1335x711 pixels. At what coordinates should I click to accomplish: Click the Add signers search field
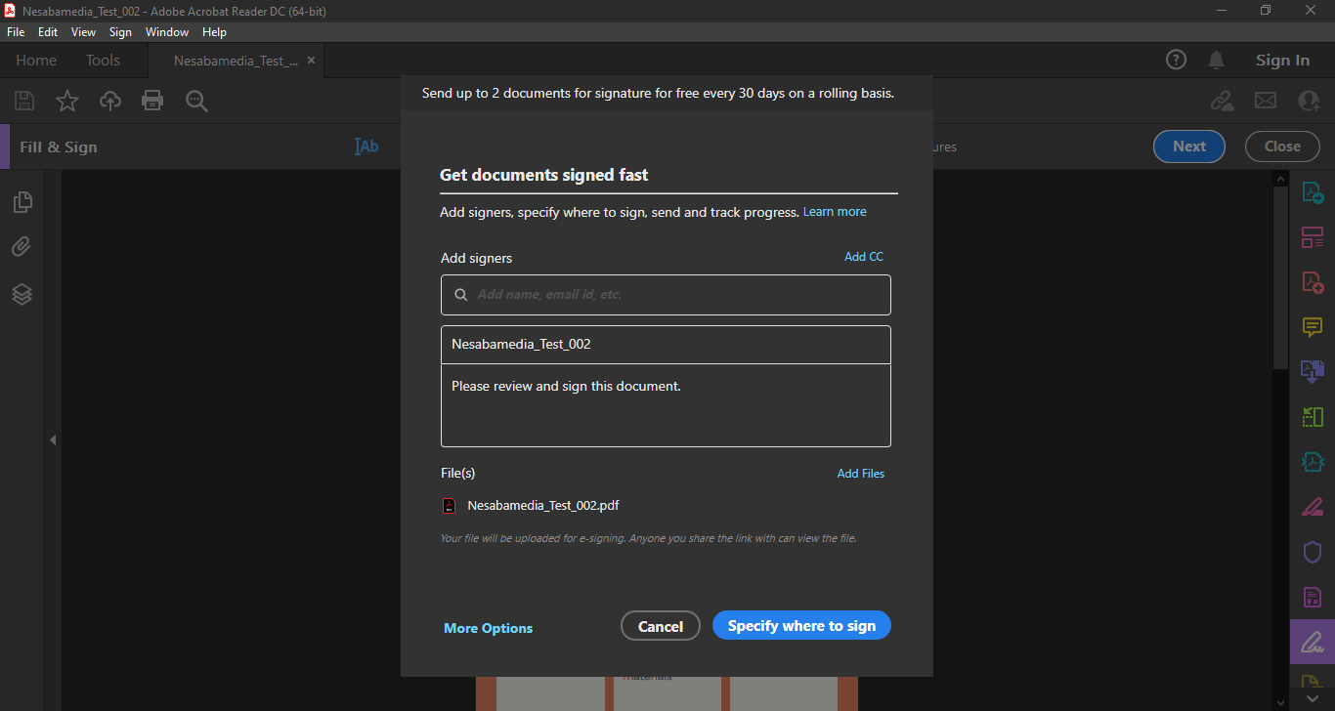coord(674,295)
